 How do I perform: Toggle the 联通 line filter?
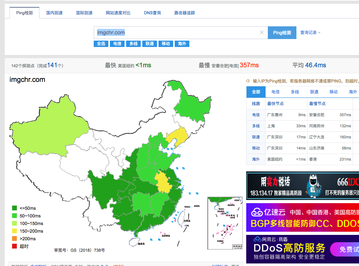[x=150, y=44]
